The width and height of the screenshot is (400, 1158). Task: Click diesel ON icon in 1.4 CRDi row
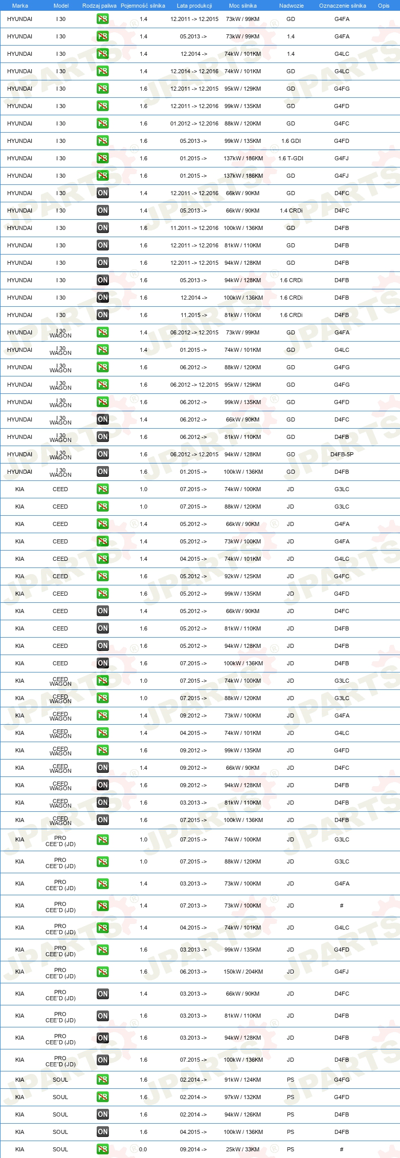103,210
